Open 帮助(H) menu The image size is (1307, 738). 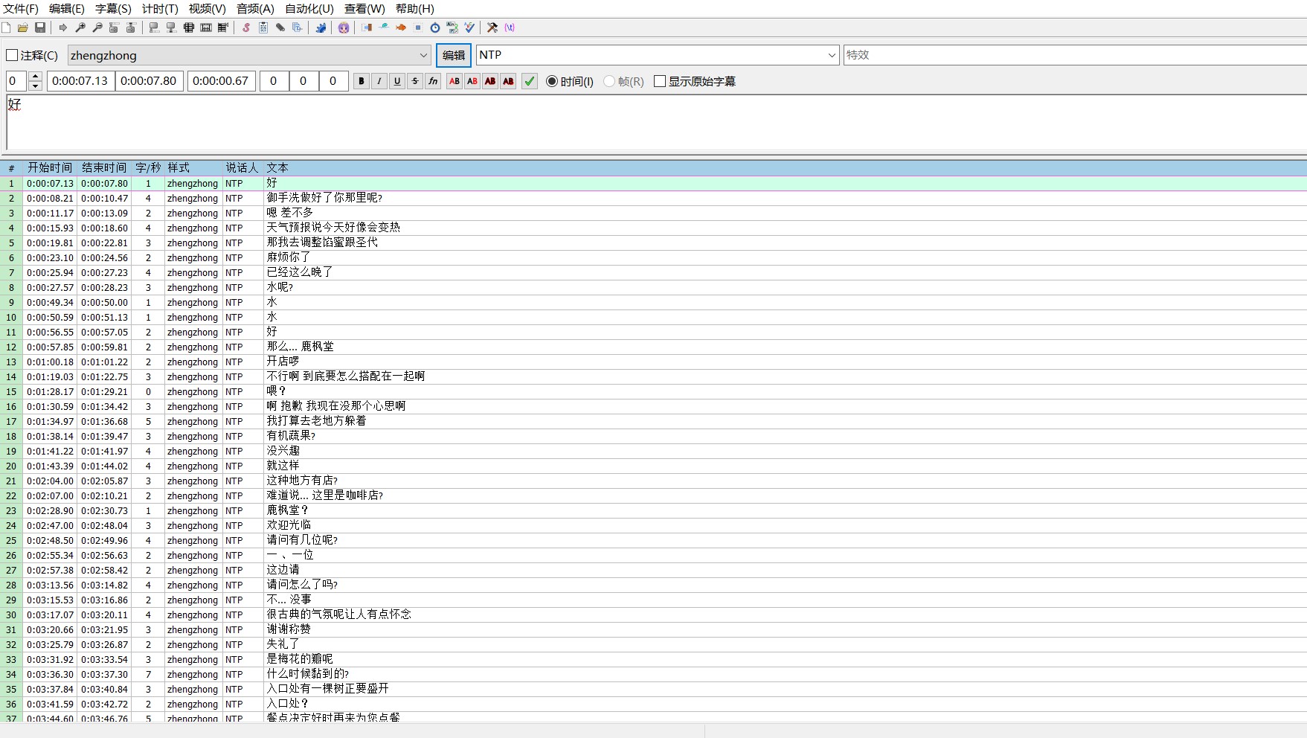(415, 9)
